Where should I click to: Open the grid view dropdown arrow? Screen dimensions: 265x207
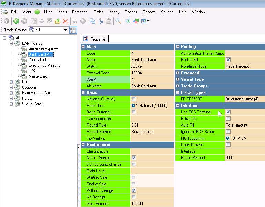[148, 21]
